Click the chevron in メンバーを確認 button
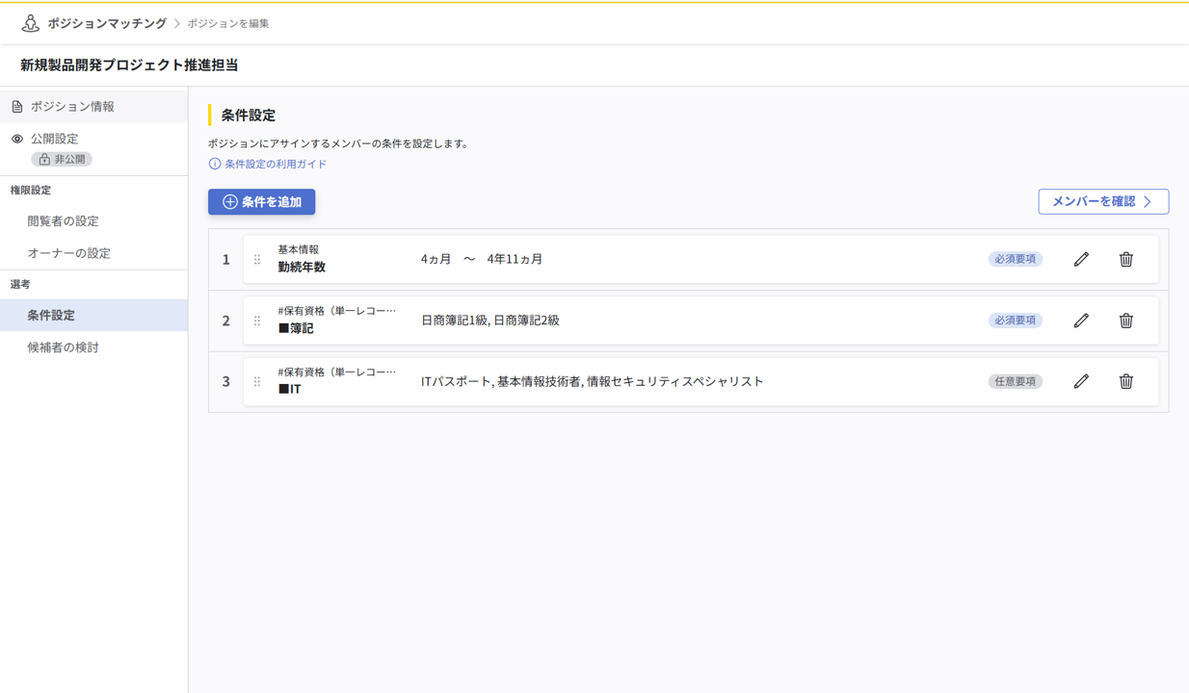The width and height of the screenshot is (1189, 693). [x=1148, y=201]
